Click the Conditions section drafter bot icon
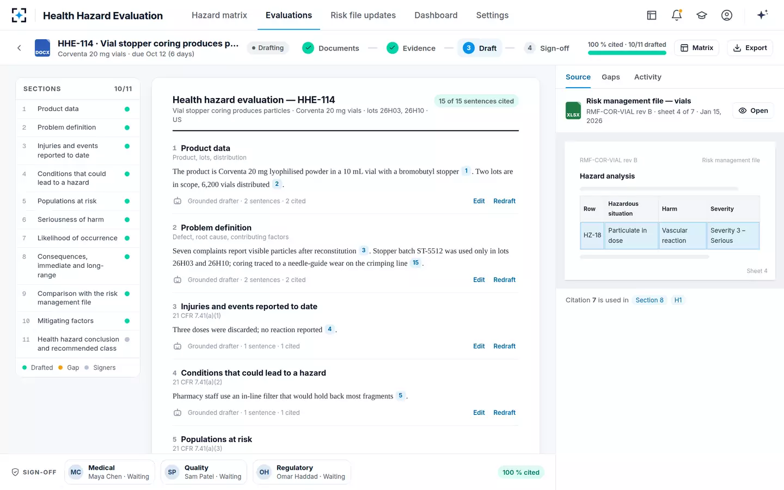Viewport: 784px width, 490px height. [177, 413]
